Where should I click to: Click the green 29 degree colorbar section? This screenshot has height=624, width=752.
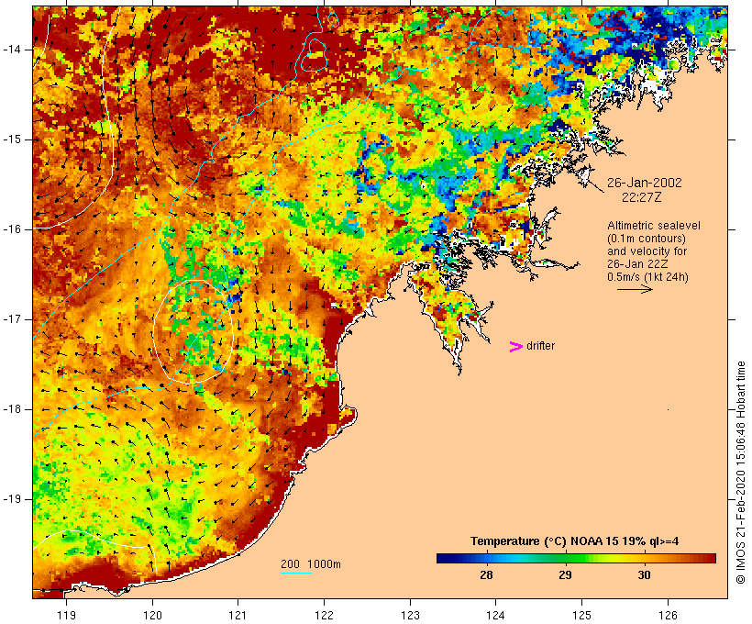[x=566, y=558]
